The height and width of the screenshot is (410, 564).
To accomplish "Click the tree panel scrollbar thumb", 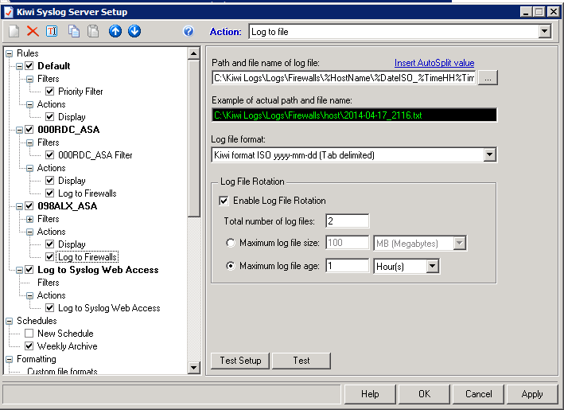I will 193,139.
